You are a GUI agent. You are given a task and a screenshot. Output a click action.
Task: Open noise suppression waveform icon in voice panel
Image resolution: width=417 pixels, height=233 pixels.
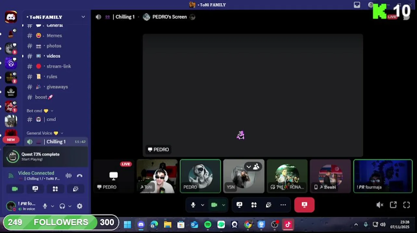69,176
